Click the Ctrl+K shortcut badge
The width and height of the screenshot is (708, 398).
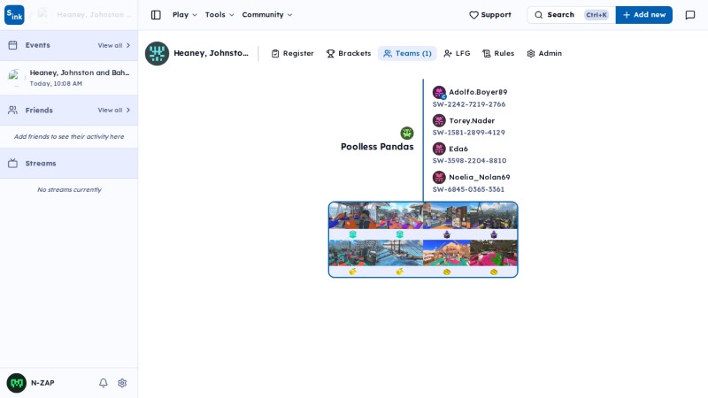point(596,15)
